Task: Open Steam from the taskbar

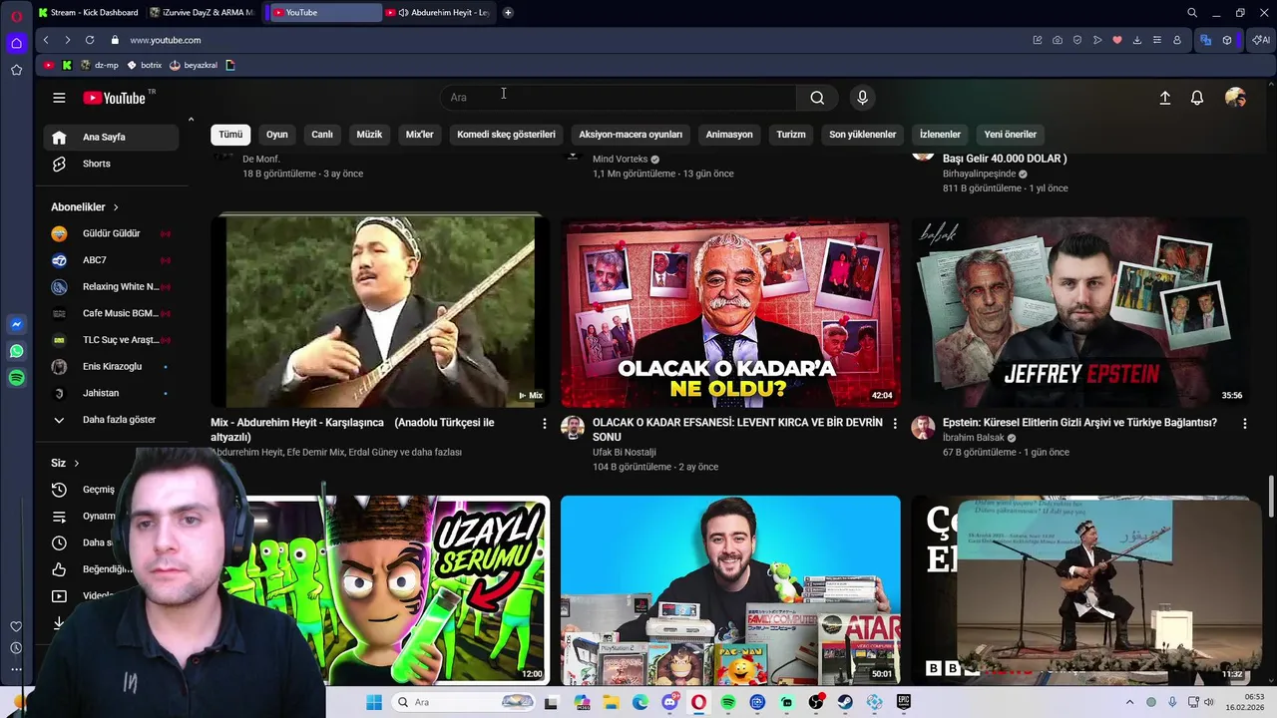Action: click(845, 702)
